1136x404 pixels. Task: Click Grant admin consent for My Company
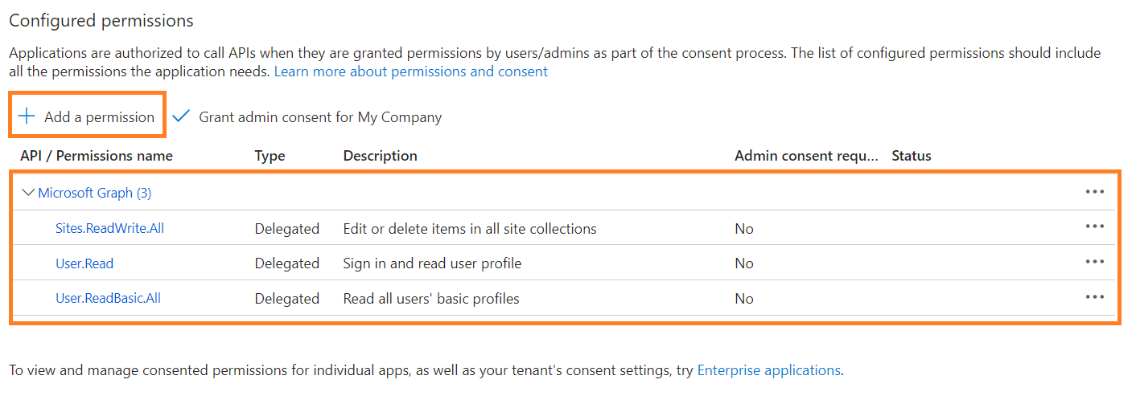320,117
